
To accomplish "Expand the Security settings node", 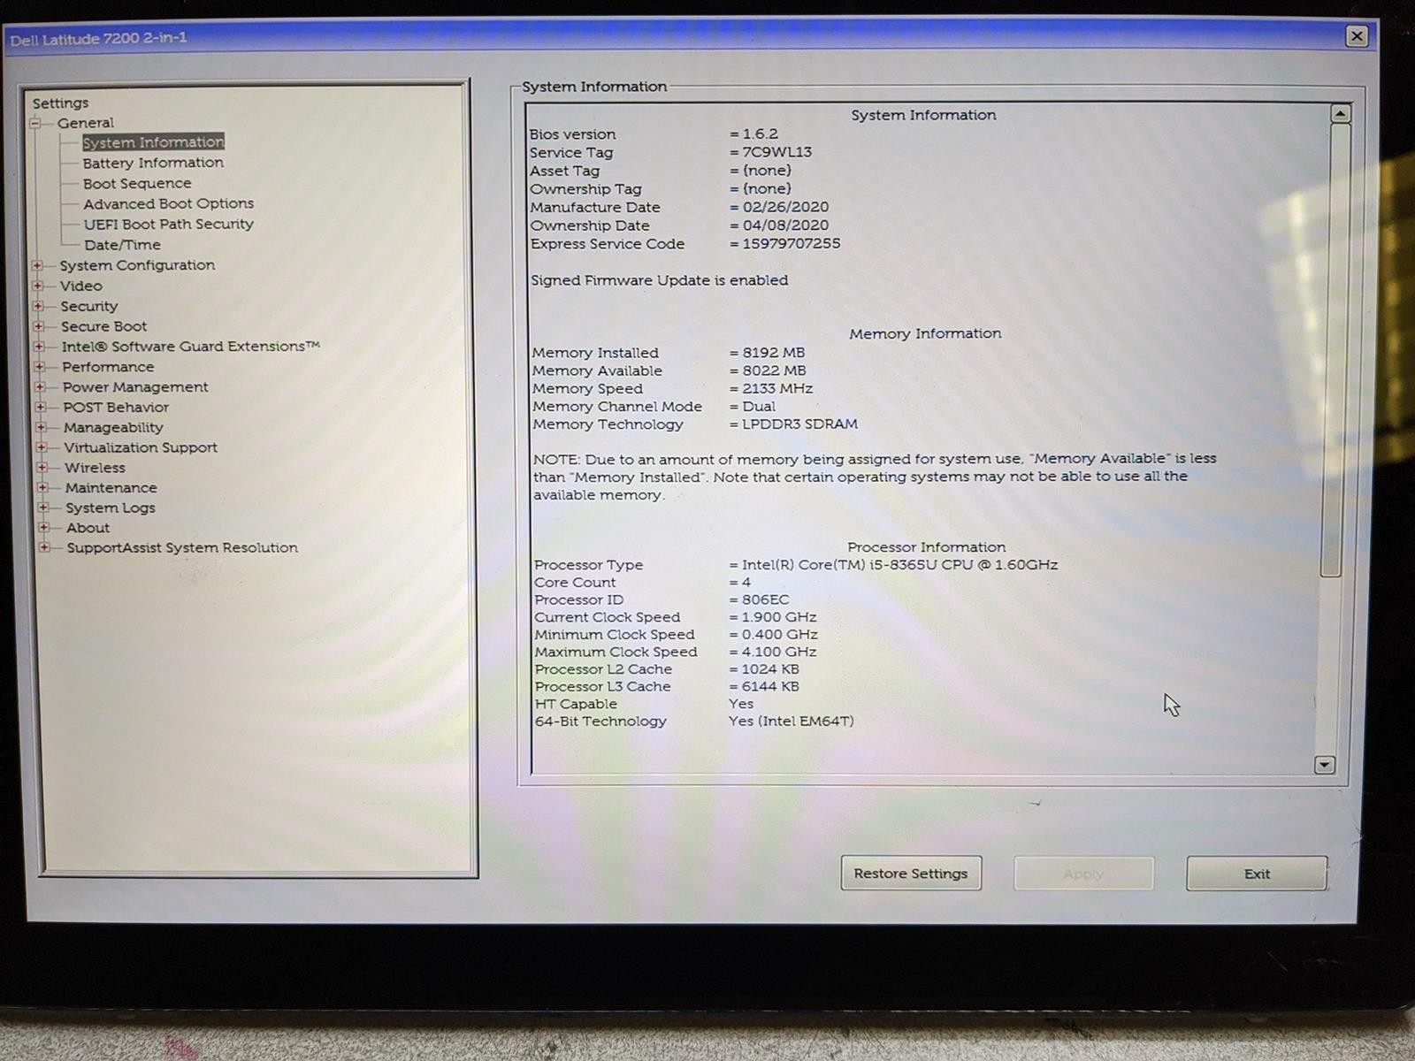I will 38,306.
